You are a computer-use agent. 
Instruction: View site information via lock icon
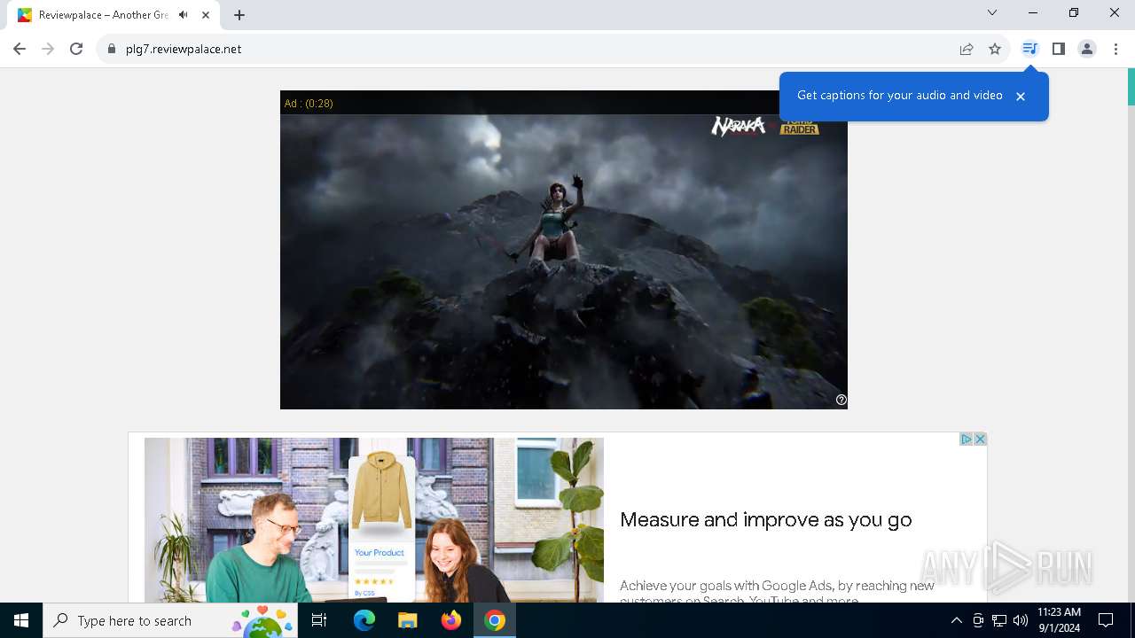[x=112, y=49]
